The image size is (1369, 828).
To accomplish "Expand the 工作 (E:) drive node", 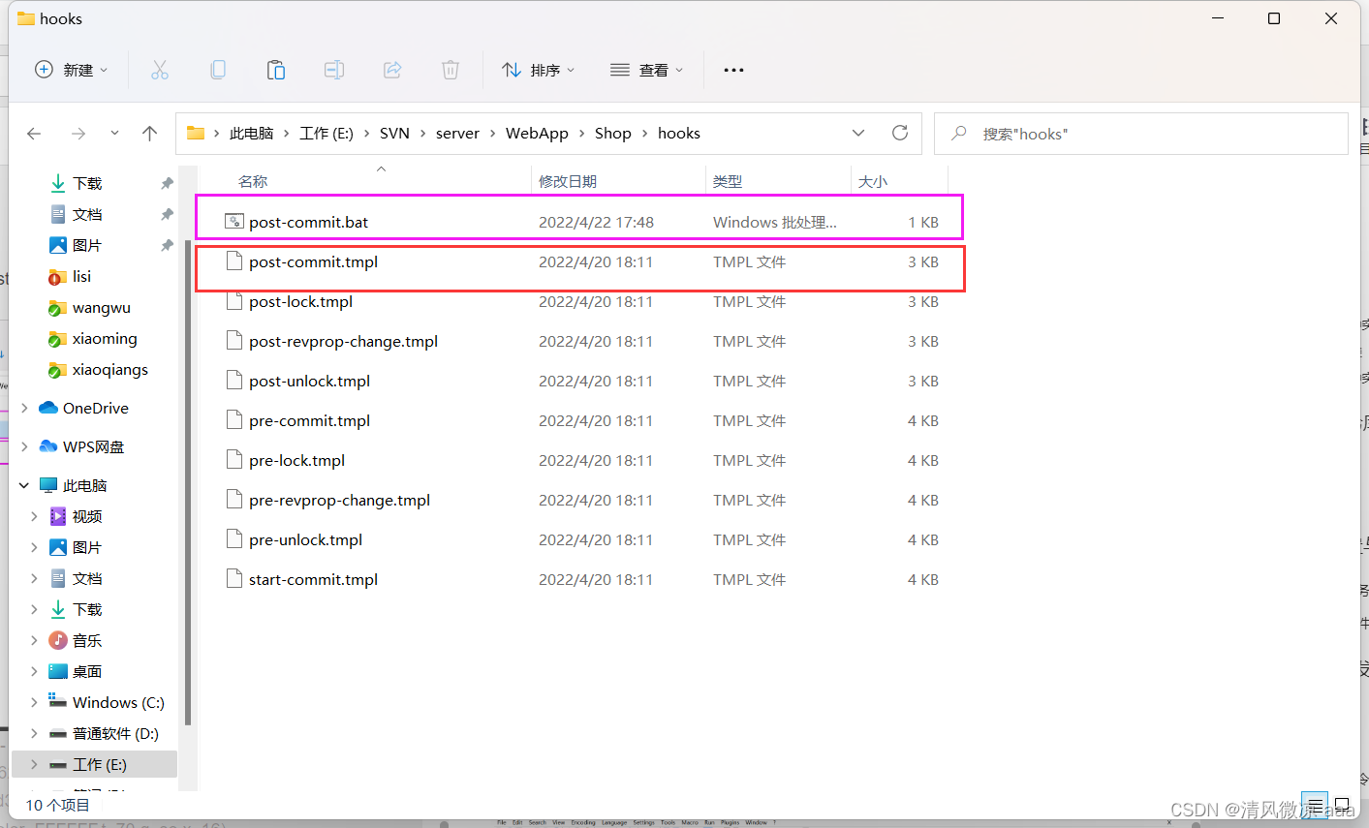I will [x=35, y=764].
